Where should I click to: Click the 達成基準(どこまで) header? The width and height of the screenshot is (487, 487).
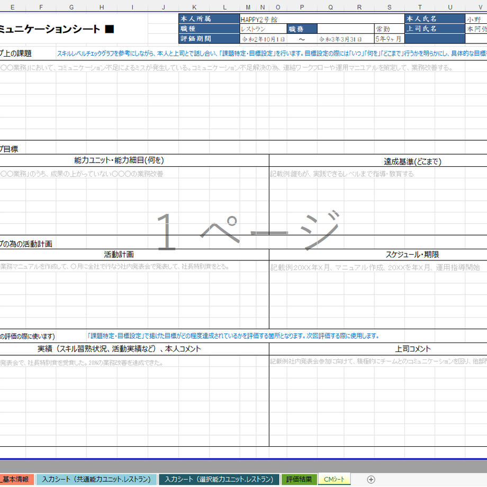click(x=412, y=161)
